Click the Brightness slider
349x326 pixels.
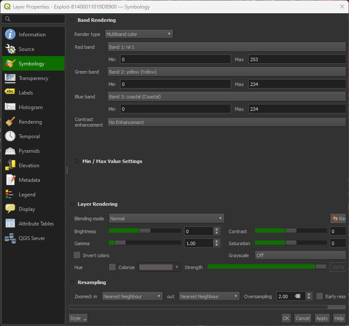point(145,231)
